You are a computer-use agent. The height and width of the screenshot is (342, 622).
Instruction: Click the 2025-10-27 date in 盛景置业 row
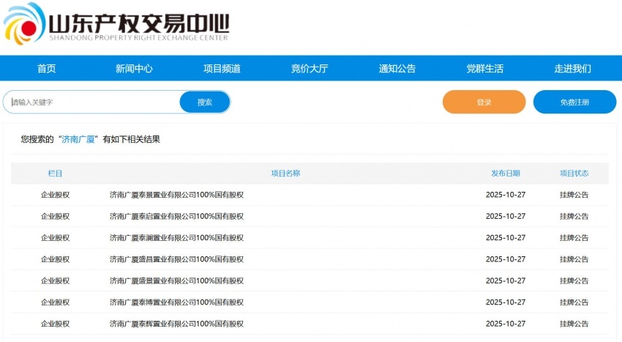coord(506,280)
